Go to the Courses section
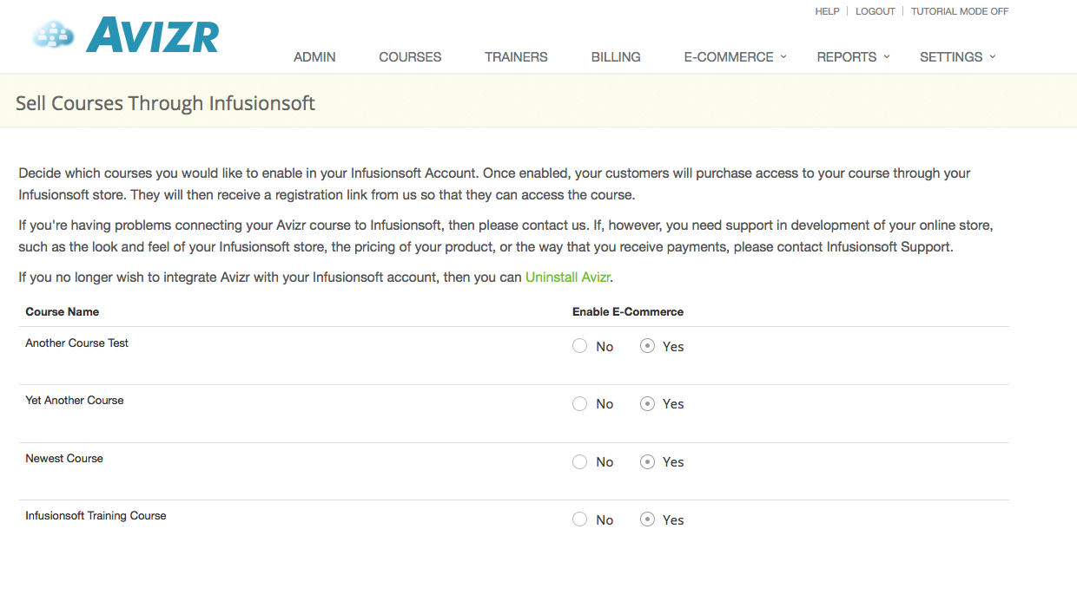 (x=410, y=57)
